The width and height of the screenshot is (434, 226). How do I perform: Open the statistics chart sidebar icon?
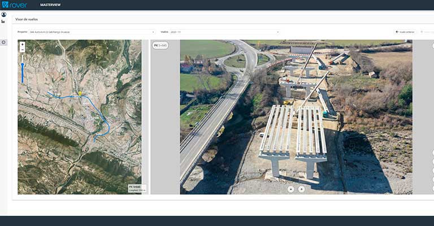3,21
